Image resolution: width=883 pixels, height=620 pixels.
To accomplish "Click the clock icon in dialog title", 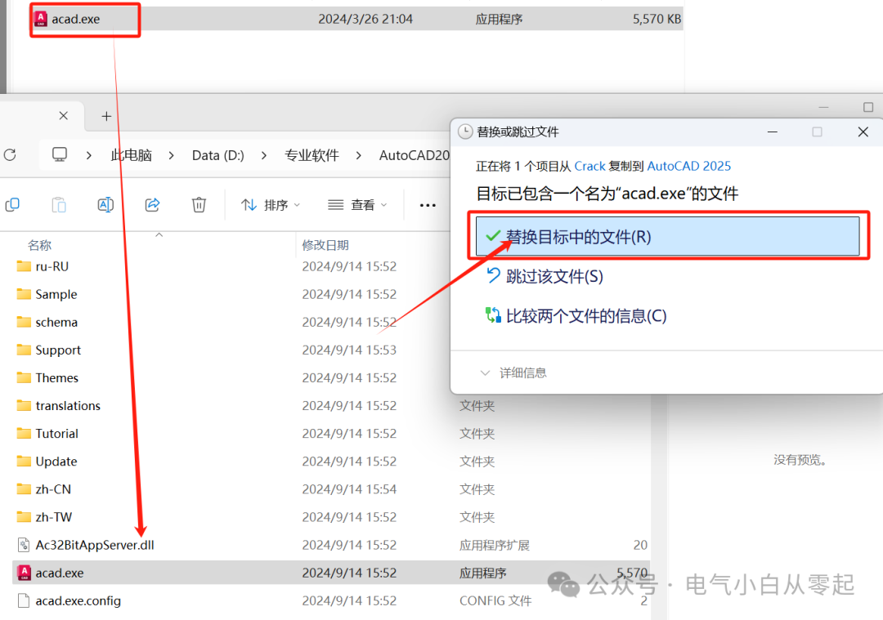I will [x=465, y=132].
